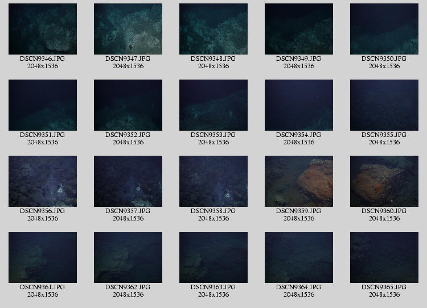427x308 pixels.
Task: Select the DSCN9347.JPG thumbnail
Action: [128, 29]
